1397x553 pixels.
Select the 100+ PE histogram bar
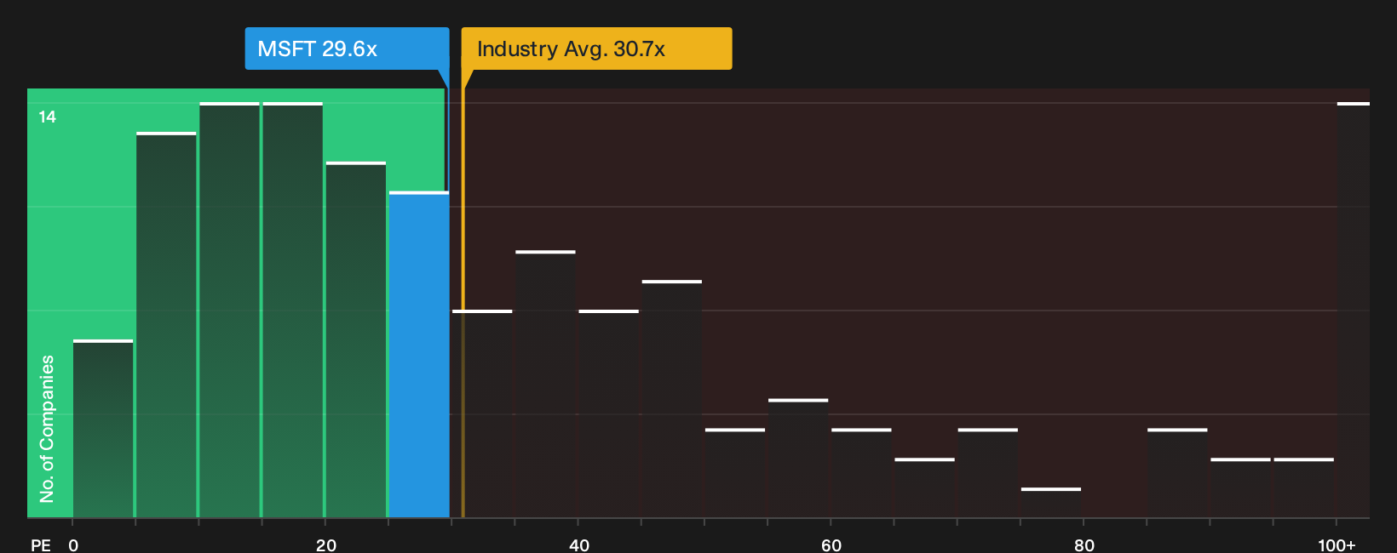[x=1354, y=311]
